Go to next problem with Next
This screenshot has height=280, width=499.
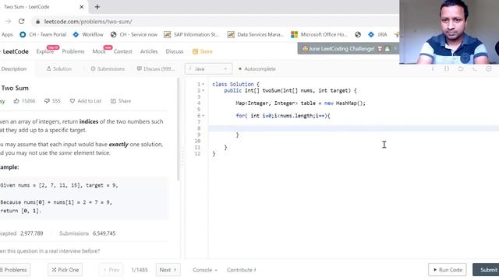(x=168, y=270)
